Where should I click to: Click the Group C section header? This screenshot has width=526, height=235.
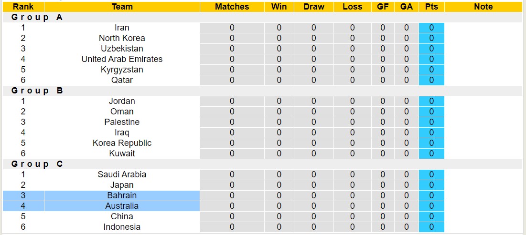coord(37,164)
